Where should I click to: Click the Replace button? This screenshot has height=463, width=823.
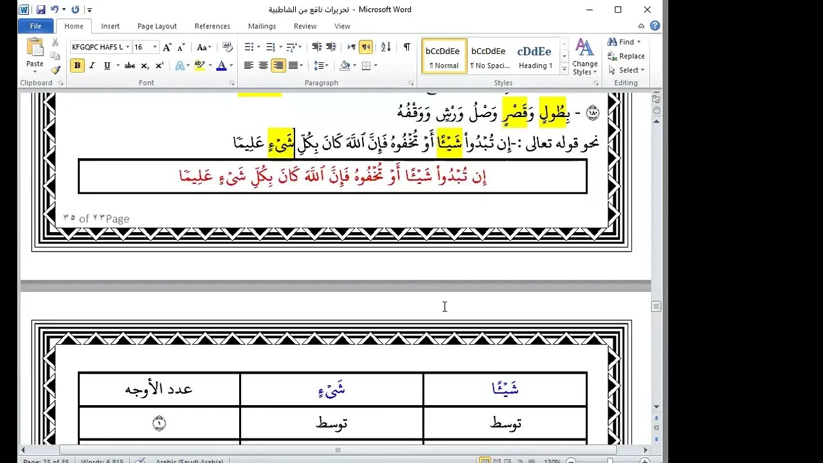pyautogui.click(x=626, y=56)
